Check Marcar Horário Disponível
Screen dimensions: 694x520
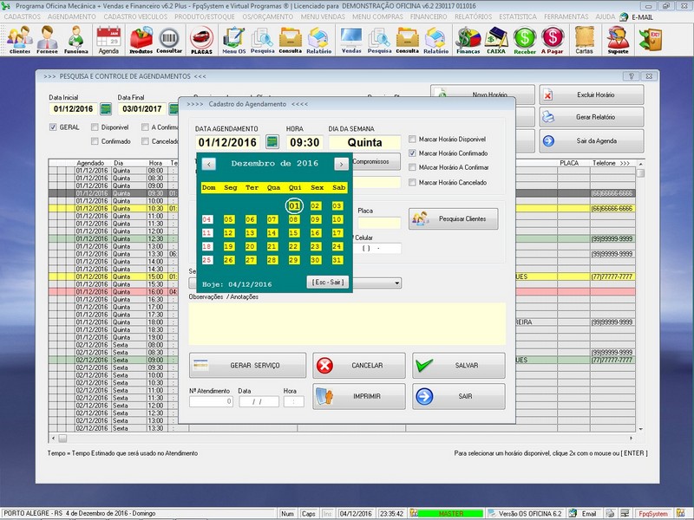412,140
